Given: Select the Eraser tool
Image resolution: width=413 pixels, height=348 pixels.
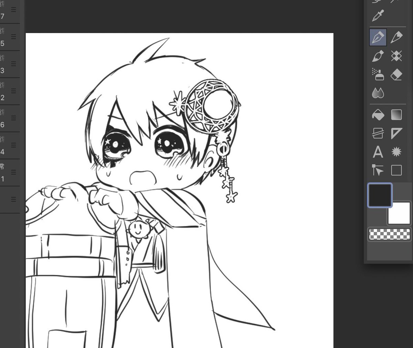Looking at the screenshot, I should click(396, 74).
